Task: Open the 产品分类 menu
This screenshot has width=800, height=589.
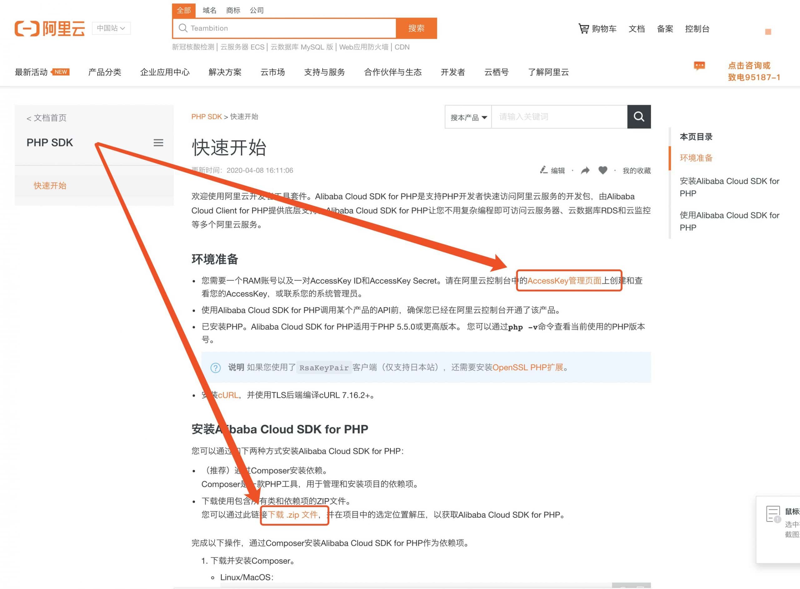Action: [x=105, y=72]
